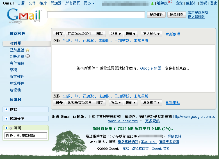Open 建立篩選器 link
Viewport: 219px width, 159px height.
point(196,17)
